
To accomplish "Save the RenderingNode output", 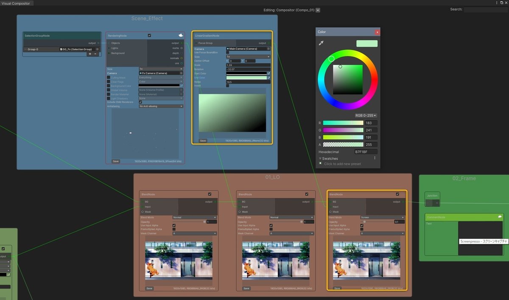I will [x=116, y=161].
